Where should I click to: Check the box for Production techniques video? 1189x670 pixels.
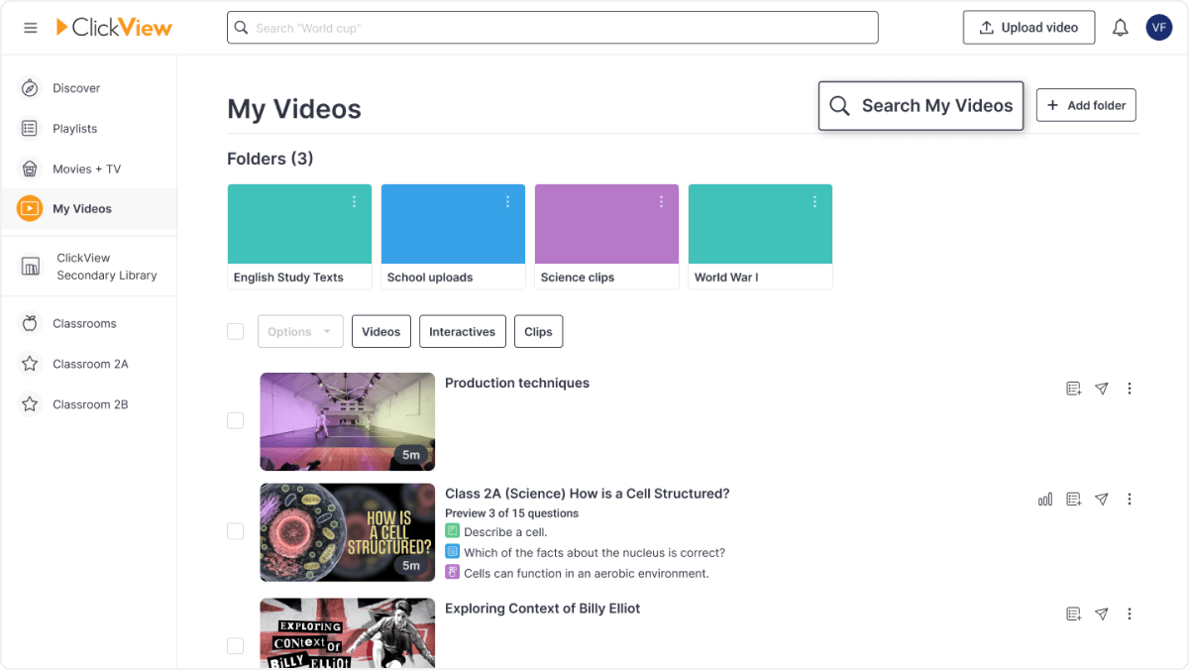[x=235, y=421]
